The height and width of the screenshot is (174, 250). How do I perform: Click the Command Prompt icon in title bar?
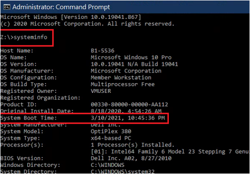[7, 7]
